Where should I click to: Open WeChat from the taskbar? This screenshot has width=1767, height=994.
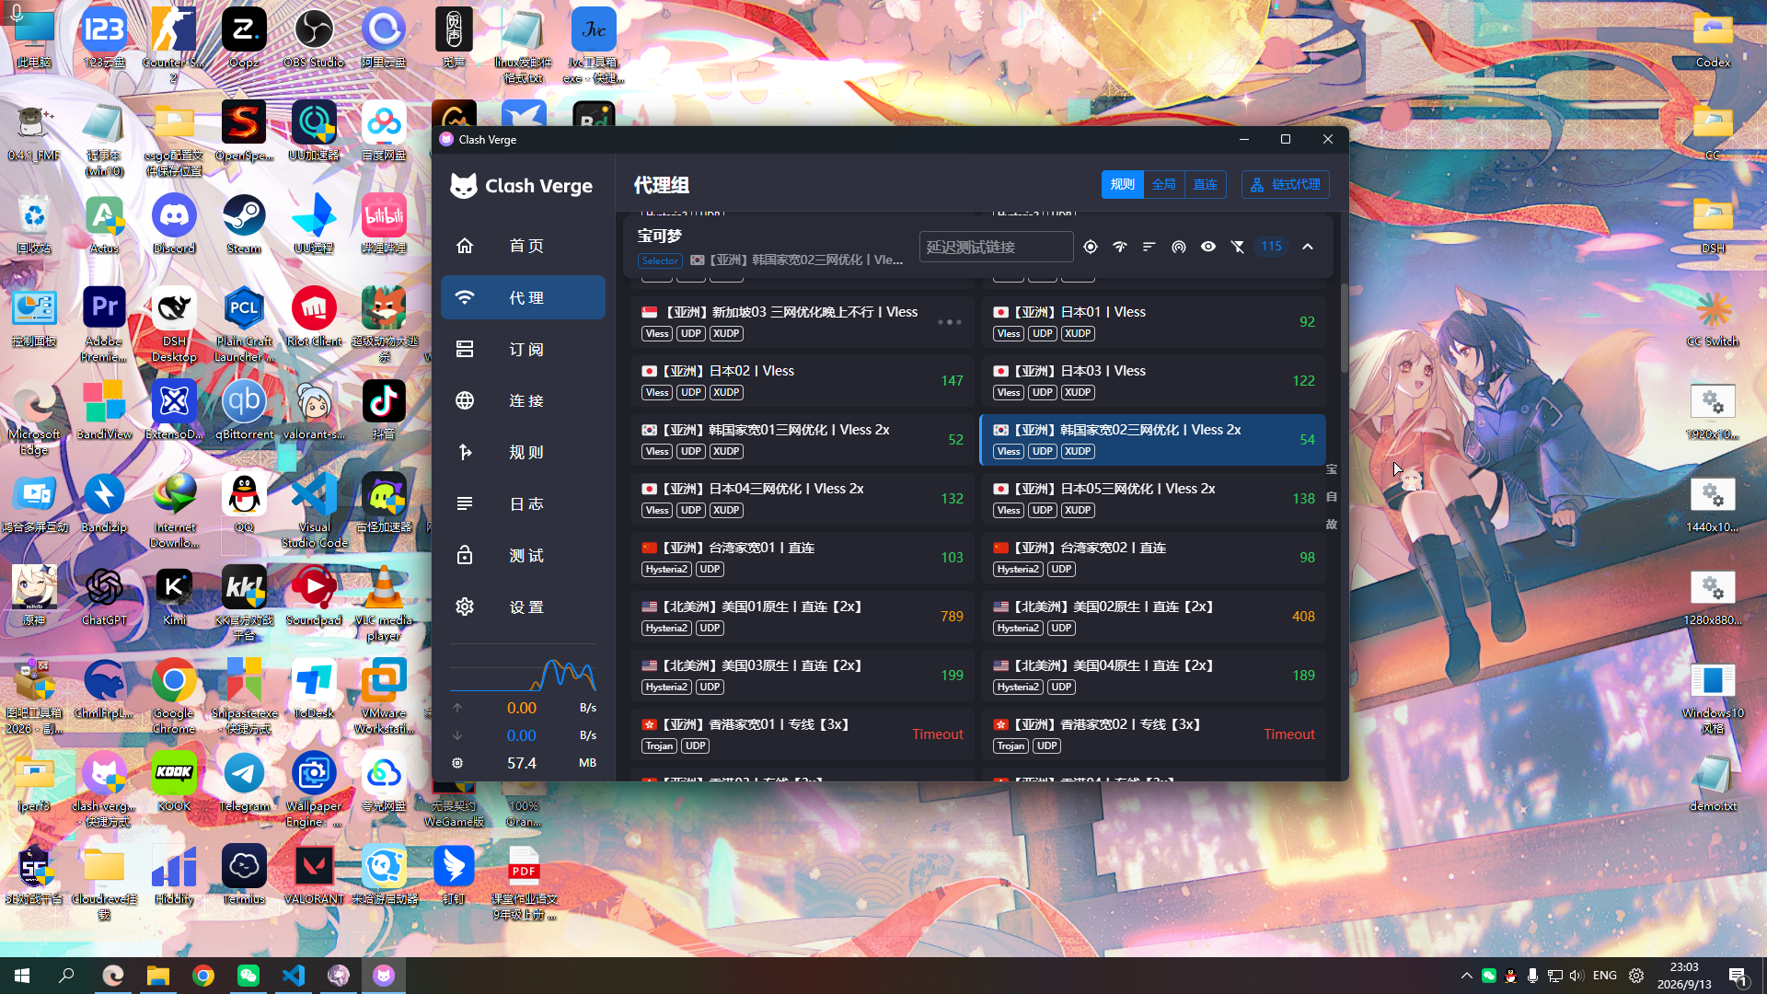[248, 976]
